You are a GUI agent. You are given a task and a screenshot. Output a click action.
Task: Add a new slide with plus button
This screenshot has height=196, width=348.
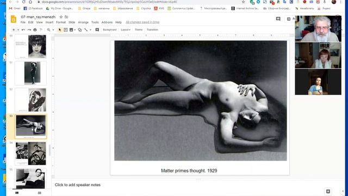pyautogui.click(x=14, y=30)
